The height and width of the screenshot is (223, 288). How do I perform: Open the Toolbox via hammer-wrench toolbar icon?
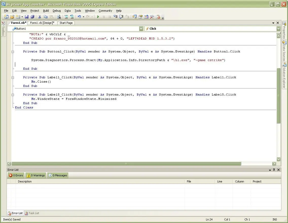(152, 17)
